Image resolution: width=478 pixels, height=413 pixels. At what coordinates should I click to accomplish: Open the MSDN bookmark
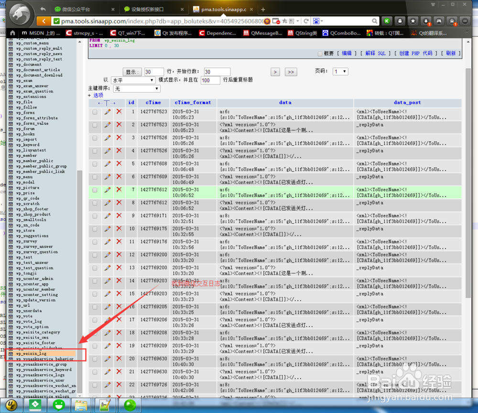pyautogui.click(x=41, y=33)
